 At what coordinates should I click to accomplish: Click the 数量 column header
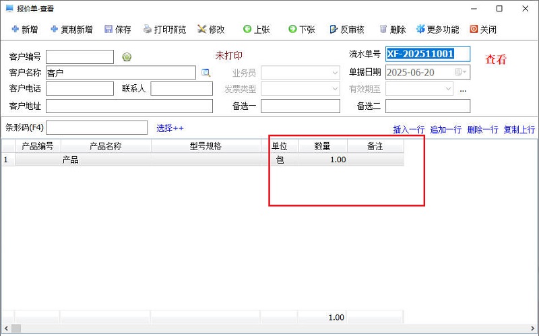pos(323,146)
